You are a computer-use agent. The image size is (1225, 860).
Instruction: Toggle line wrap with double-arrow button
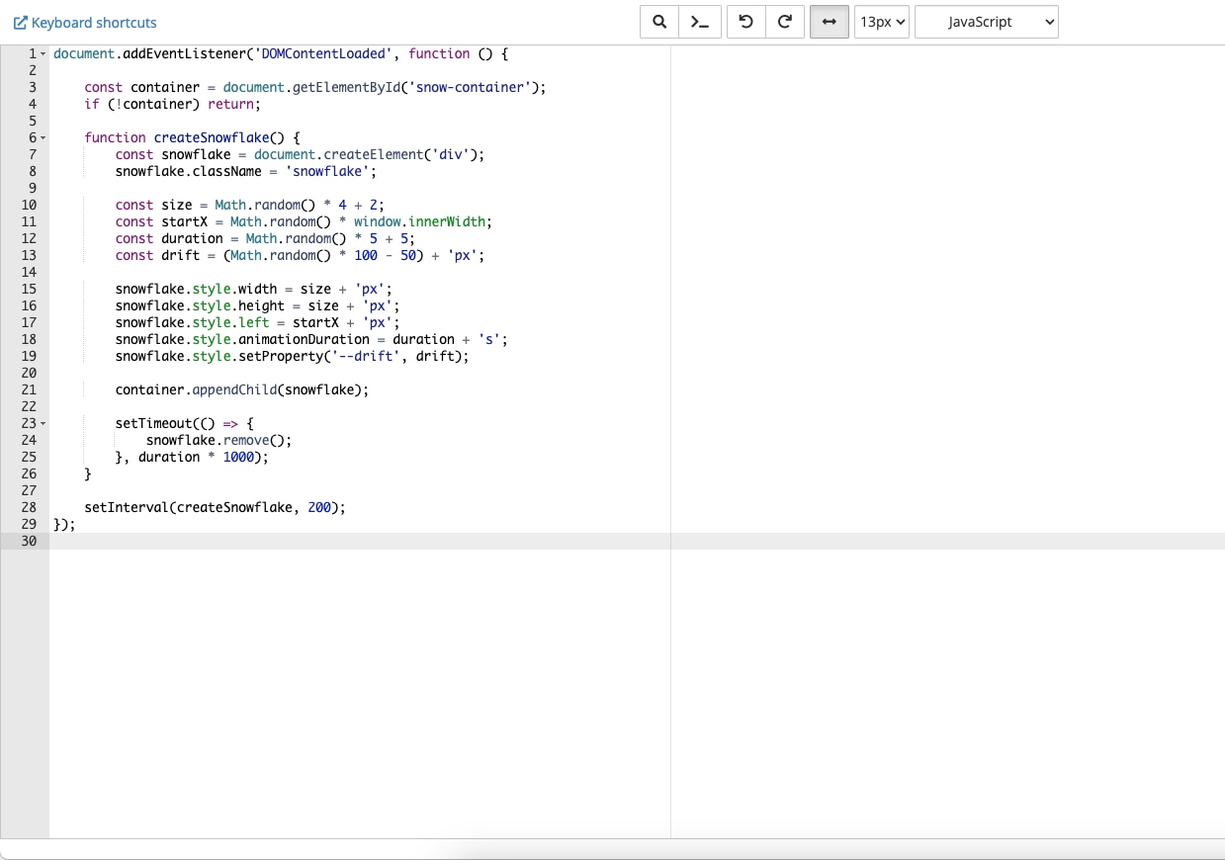pyautogui.click(x=829, y=22)
